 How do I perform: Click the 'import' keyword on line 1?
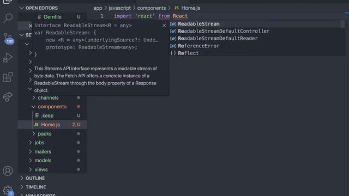(123, 16)
